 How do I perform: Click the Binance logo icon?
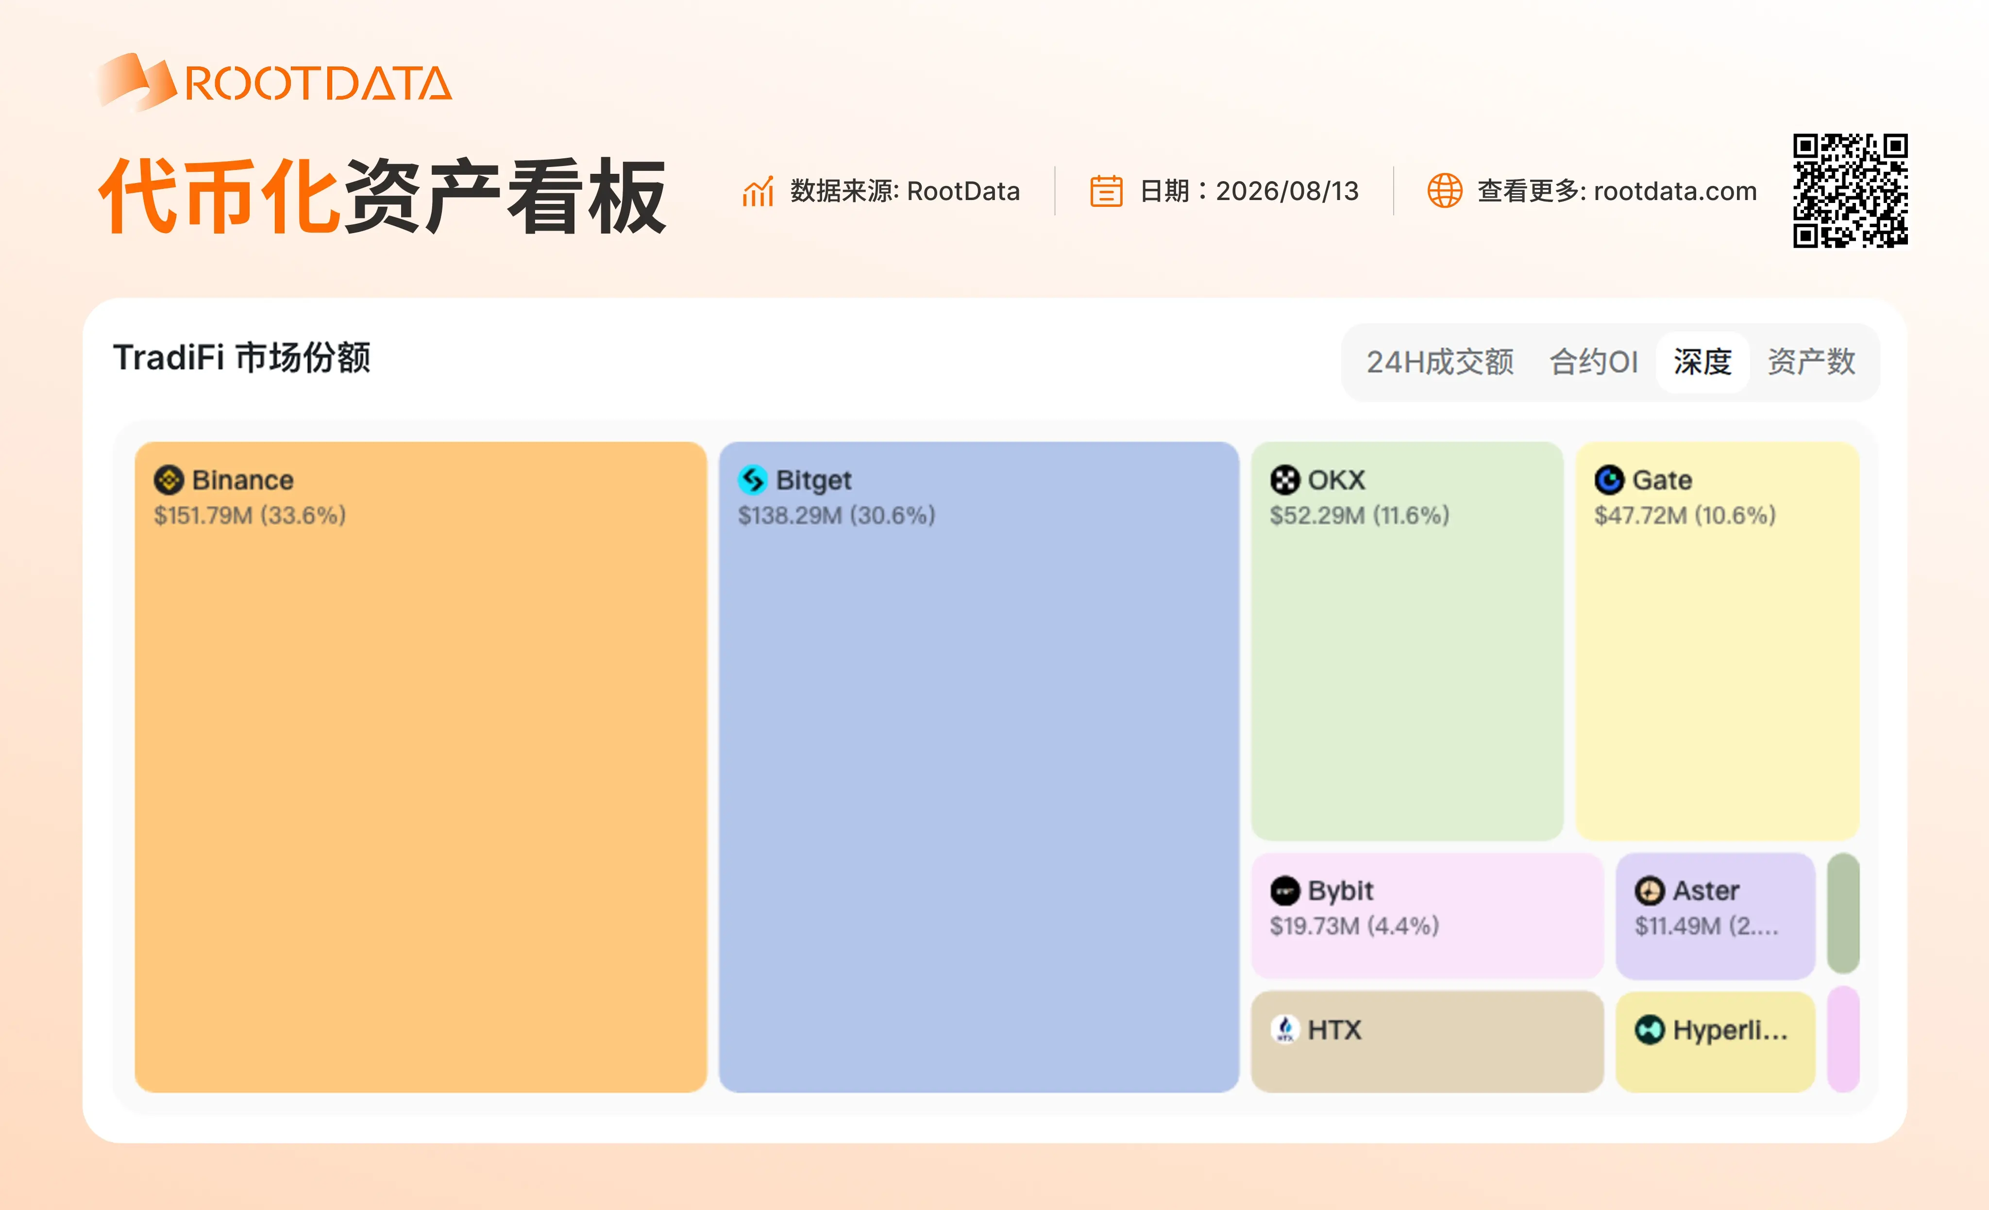[169, 479]
